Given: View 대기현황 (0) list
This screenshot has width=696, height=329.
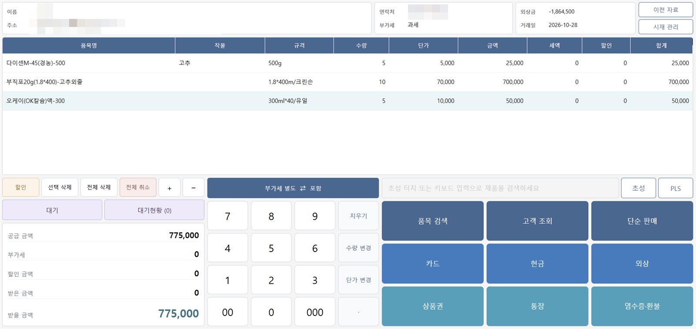Looking at the screenshot, I should click(154, 210).
